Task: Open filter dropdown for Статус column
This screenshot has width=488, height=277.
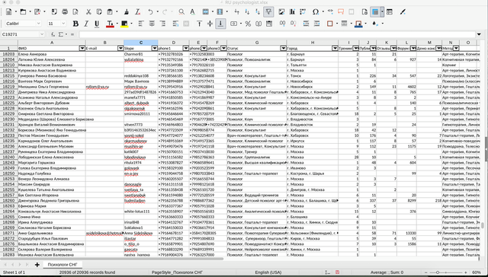Action: point(283,49)
